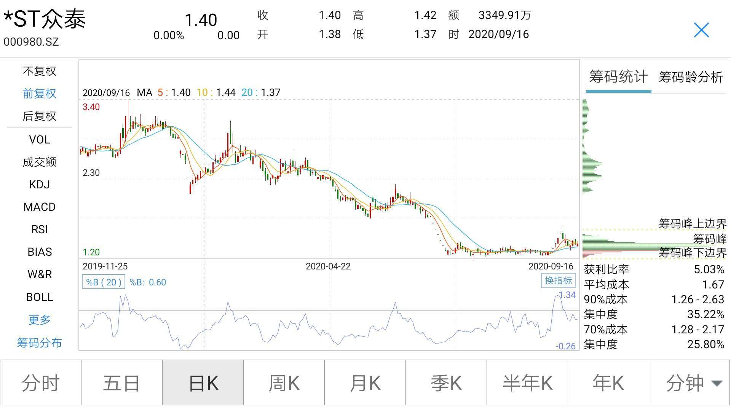Click the 集中度 25.80% row
The image size is (731, 411).
[x=654, y=344]
